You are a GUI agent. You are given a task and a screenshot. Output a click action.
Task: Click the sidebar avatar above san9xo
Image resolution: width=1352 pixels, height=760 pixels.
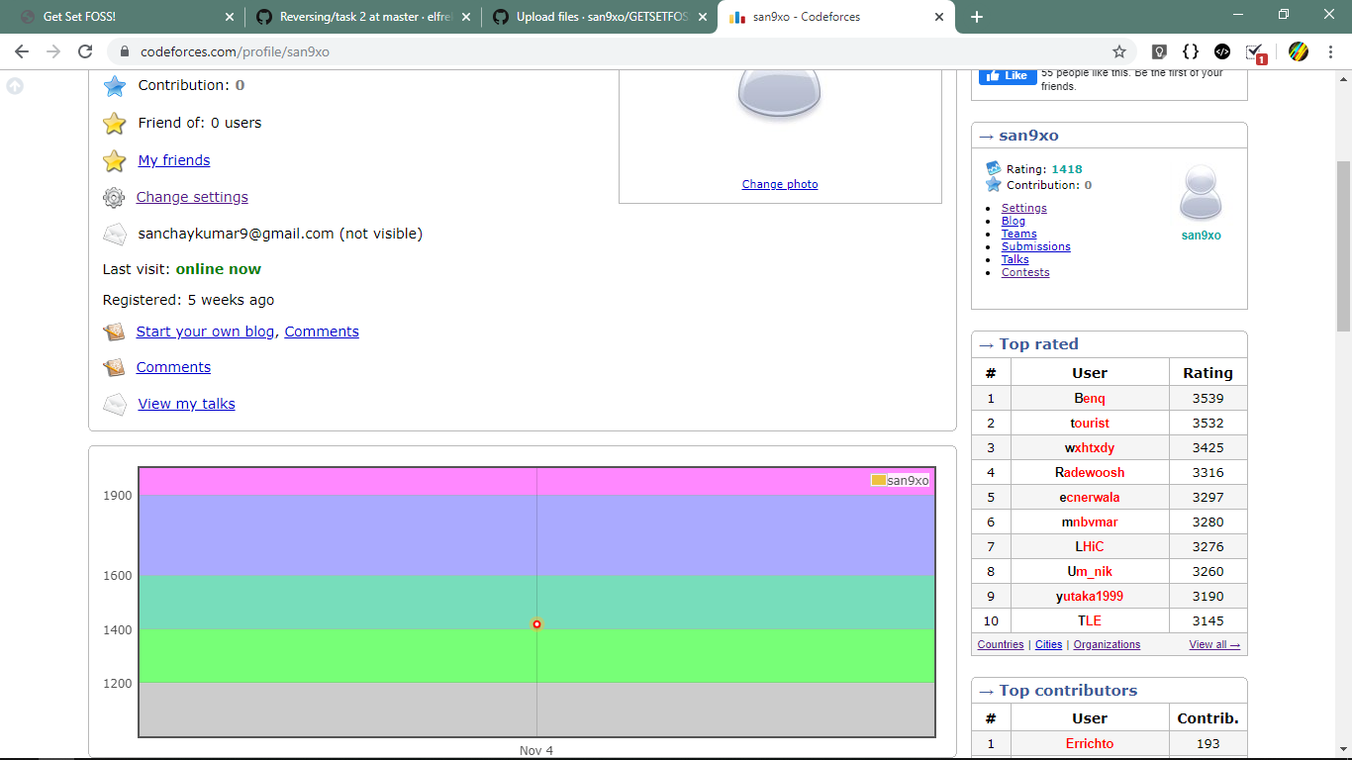pos(1201,193)
